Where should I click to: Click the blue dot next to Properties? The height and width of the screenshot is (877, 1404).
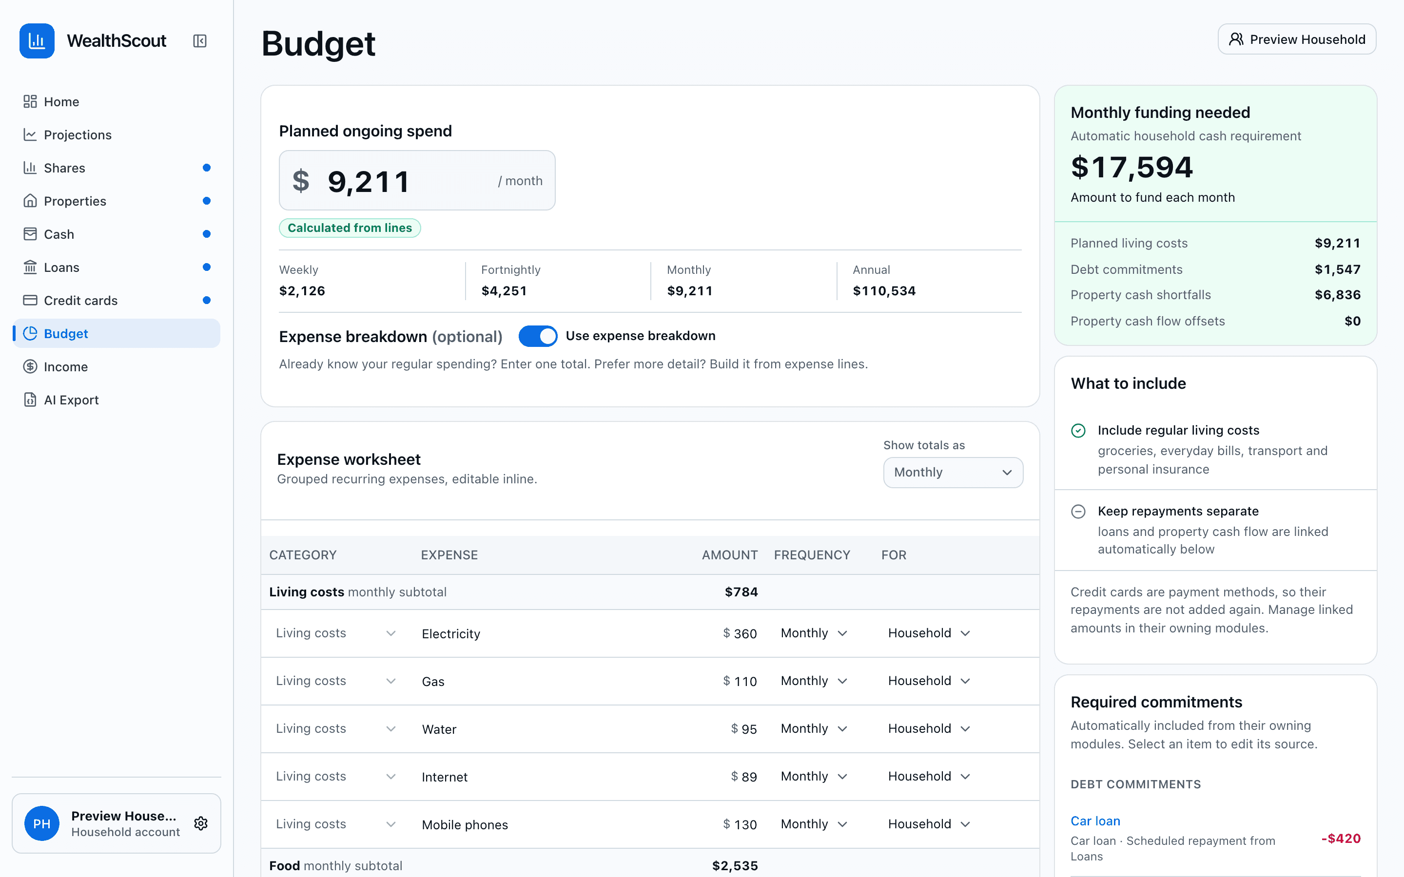pos(207,201)
